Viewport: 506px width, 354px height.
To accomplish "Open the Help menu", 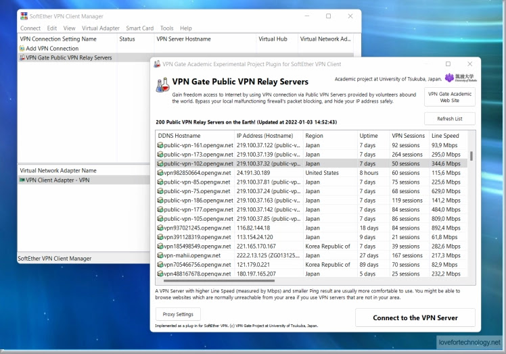I will [x=186, y=28].
